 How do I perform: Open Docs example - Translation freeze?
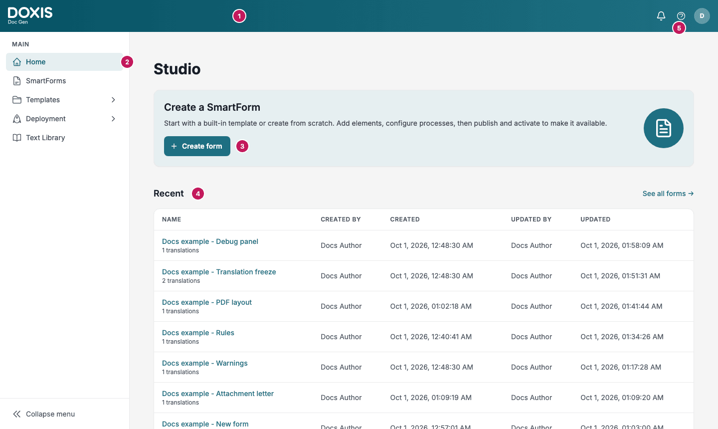click(219, 272)
